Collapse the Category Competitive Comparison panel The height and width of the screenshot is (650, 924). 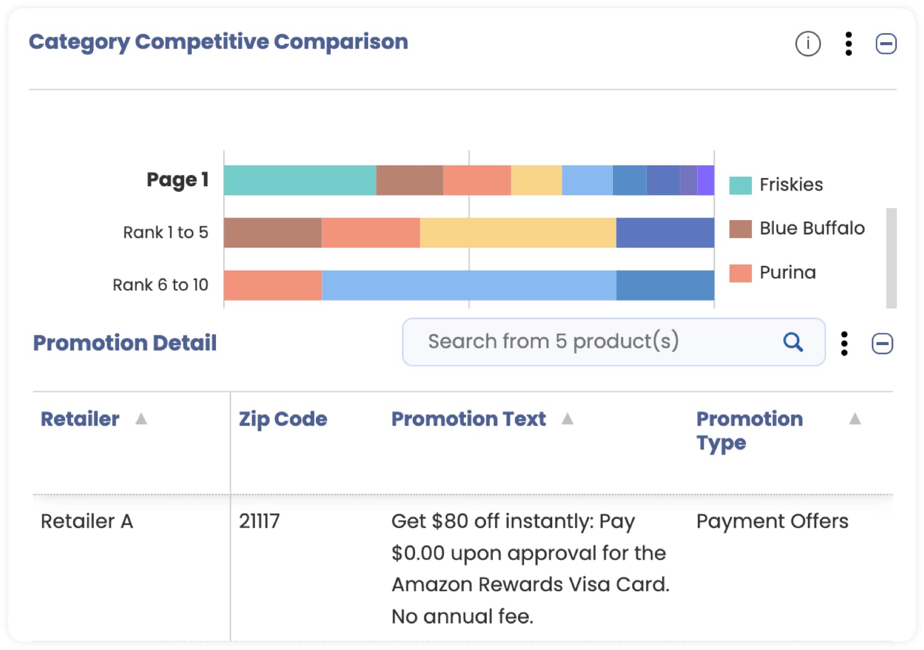(885, 44)
